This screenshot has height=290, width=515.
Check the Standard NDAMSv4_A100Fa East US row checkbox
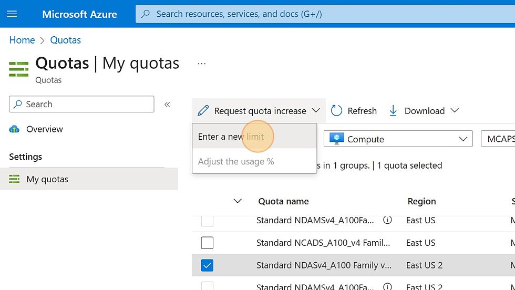pyautogui.click(x=207, y=220)
